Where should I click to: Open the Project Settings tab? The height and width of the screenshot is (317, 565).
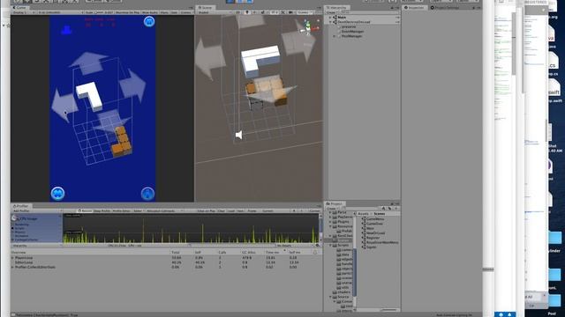pyautogui.click(x=445, y=8)
